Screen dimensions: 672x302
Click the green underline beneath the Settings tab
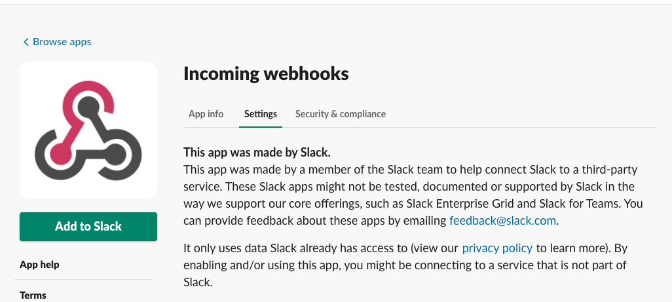(261, 127)
